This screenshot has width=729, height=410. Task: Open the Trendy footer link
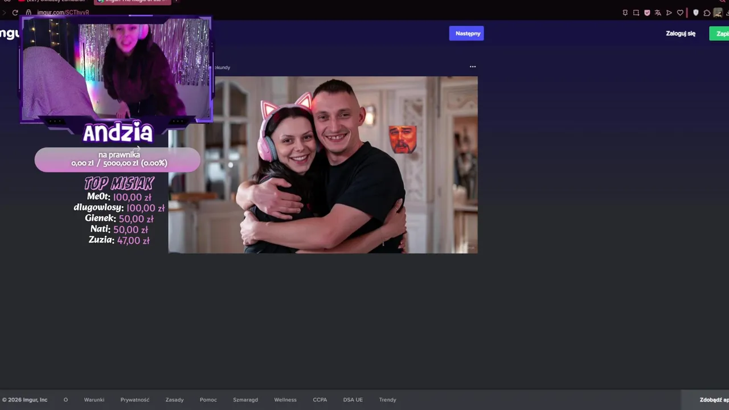(388, 400)
